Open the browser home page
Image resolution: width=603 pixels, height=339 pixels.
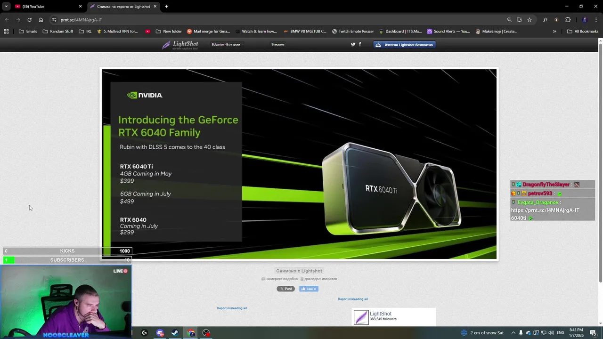(x=41, y=20)
